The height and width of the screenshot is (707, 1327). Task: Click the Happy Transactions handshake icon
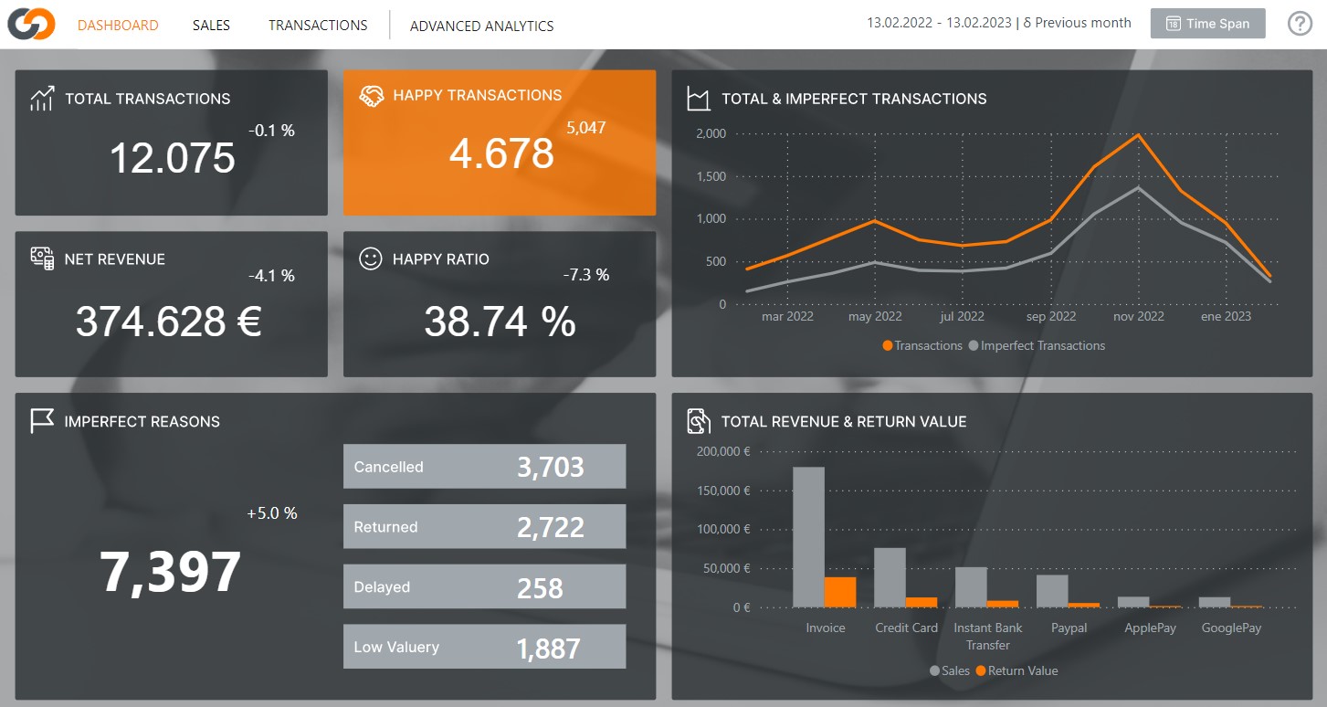pyautogui.click(x=371, y=97)
